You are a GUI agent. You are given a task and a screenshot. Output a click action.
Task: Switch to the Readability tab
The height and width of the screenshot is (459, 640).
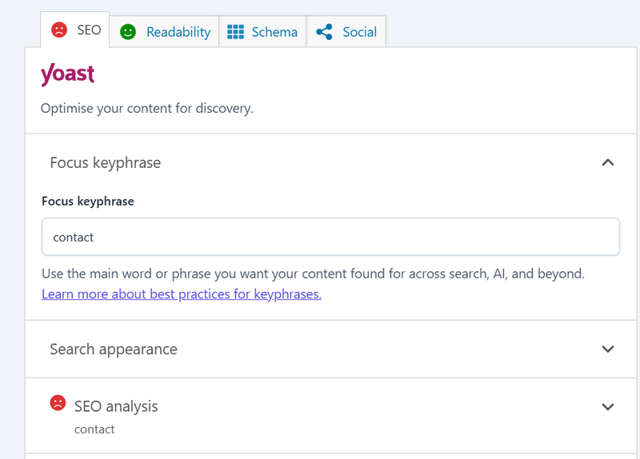coord(164,32)
